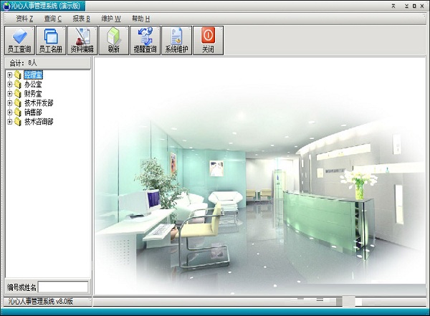The height and width of the screenshot is (316, 430).
Task: Expand the 办公室 department node
Action: (x=9, y=85)
